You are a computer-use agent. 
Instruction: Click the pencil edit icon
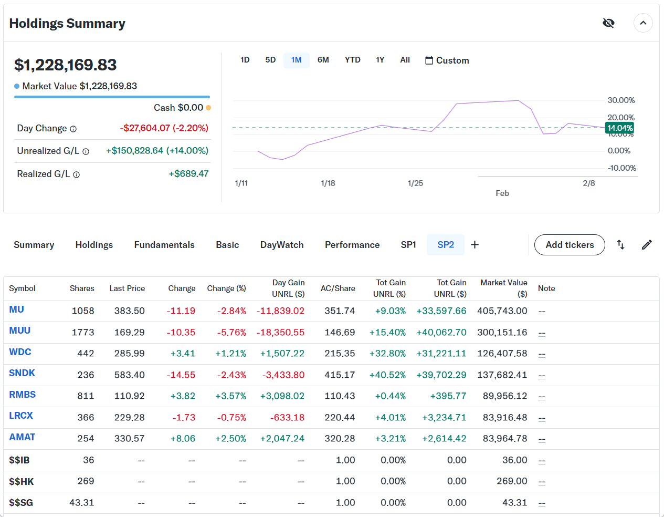pos(647,245)
